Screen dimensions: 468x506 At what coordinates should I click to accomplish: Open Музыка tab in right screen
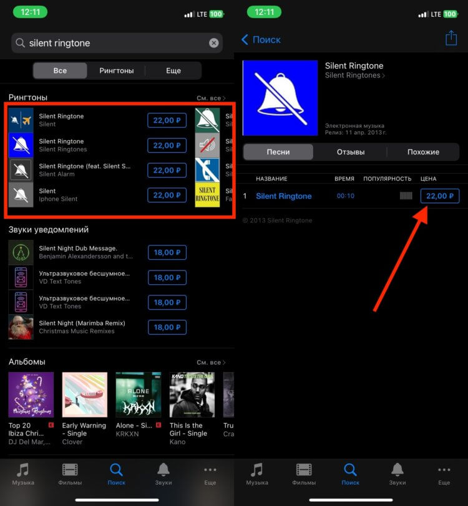point(257,474)
